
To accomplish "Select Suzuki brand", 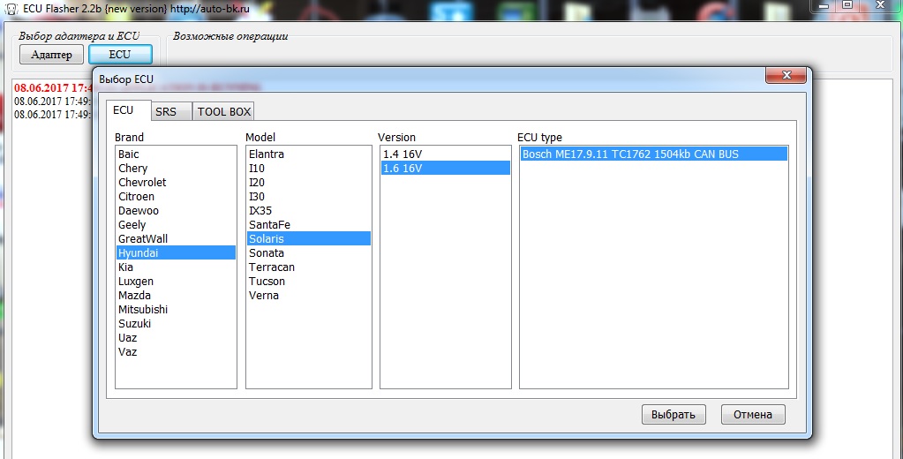I will pyautogui.click(x=176, y=323).
